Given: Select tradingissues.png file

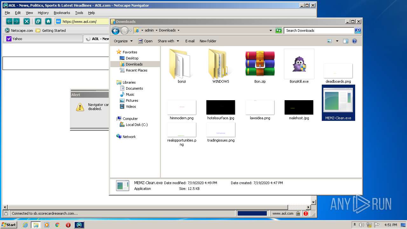Looking at the screenshot, I should click(x=221, y=132).
